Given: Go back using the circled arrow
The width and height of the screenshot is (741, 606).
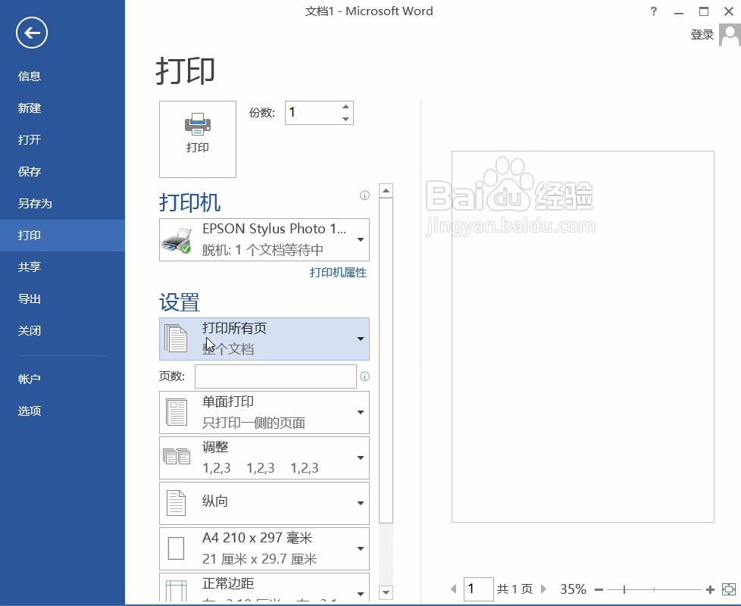Looking at the screenshot, I should (32, 33).
